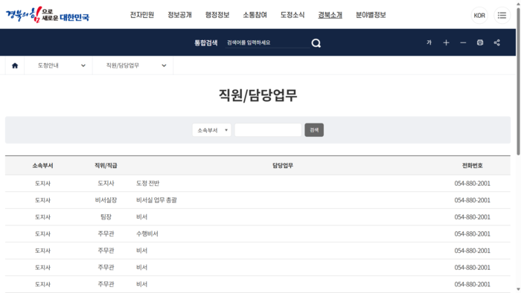
Task: Open the 분야별정보 menu
Action: (371, 15)
